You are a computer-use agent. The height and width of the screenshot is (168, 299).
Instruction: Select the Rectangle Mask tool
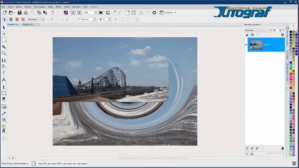4,40
